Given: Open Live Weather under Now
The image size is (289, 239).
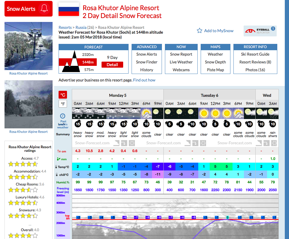Looking at the screenshot, I should [181, 62].
